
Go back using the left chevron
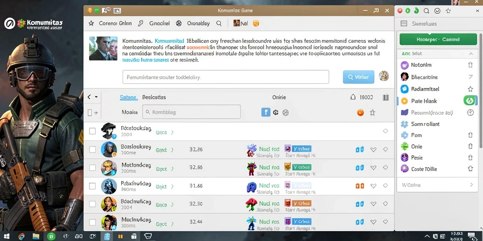[89, 97]
